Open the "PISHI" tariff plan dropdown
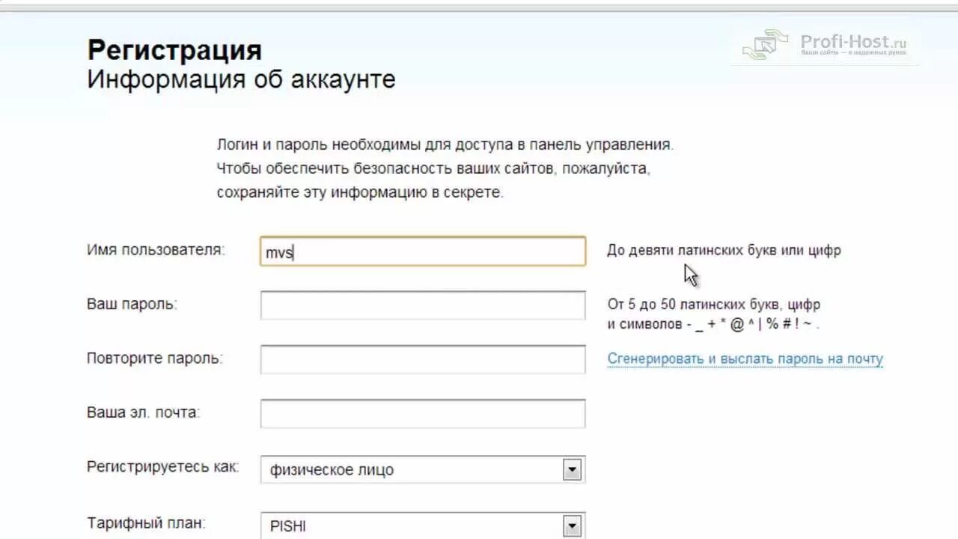Screen dimensions: 958x539 423,526
